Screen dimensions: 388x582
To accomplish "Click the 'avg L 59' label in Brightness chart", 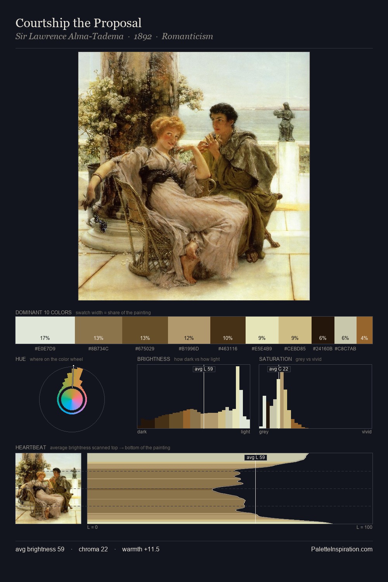I will (x=204, y=369).
